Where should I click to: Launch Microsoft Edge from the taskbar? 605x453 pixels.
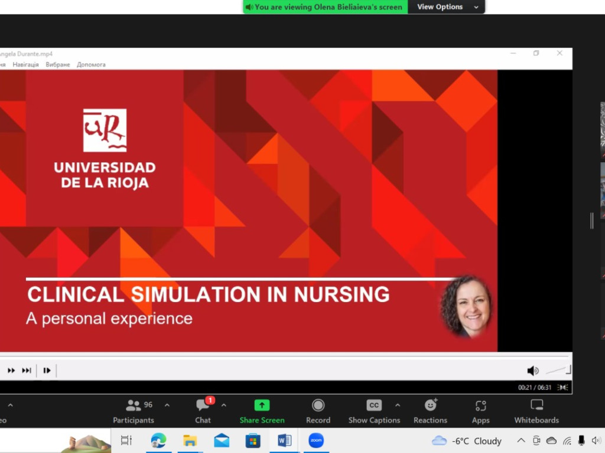158,440
